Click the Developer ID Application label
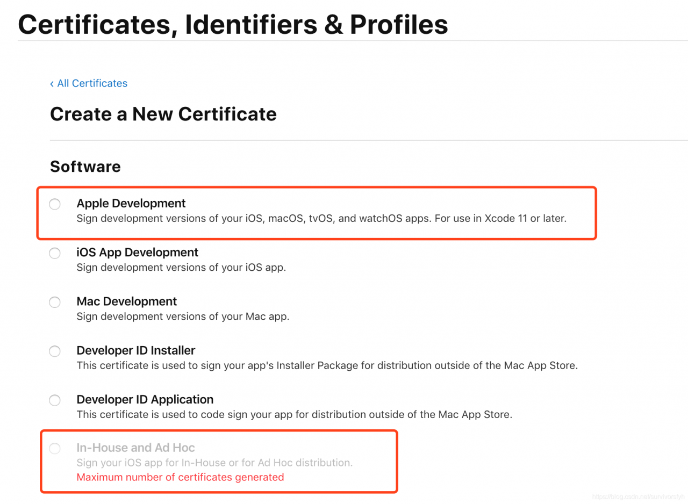688x504 pixels. click(x=145, y=399)
